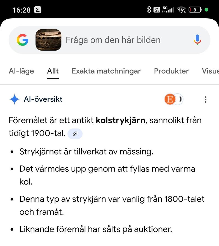Image resolution: width=219 pixels, height=246 pixels.
Task: Tap the source link chip icon
Action: pos(75,134)
